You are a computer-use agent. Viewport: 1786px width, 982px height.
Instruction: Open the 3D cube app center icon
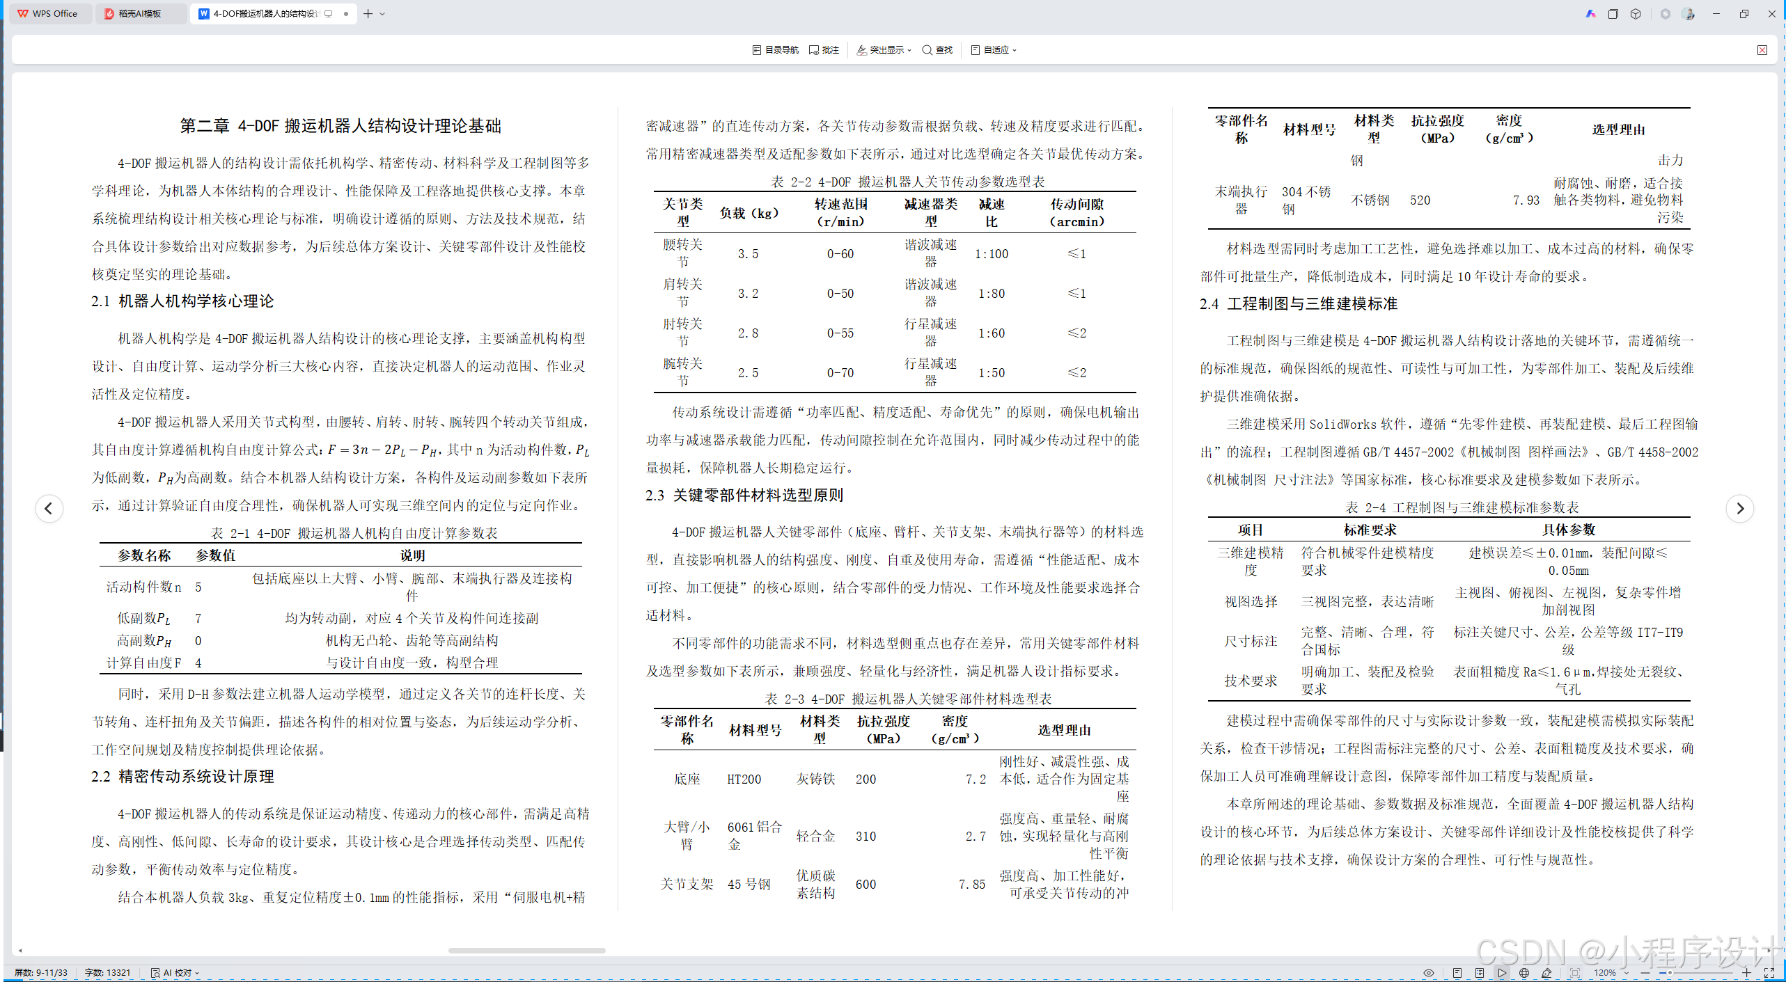click(1636, 13)
